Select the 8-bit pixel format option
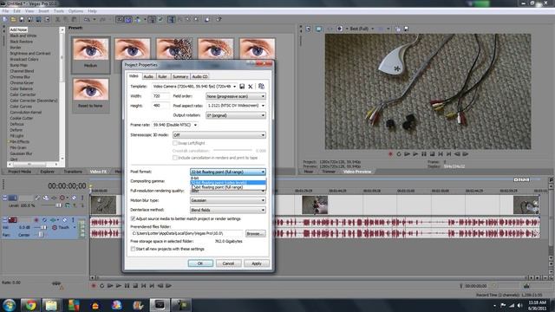The width and height of the screenshot is (555, 312). (x=228, y=179)
